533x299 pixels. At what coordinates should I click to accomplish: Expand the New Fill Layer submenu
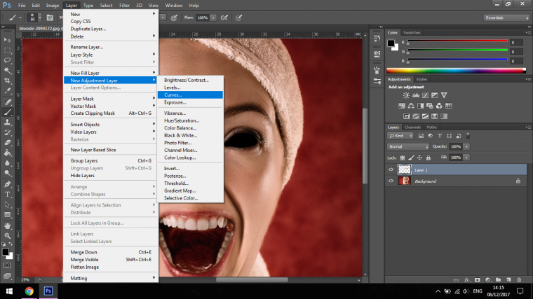click(111, 73)
